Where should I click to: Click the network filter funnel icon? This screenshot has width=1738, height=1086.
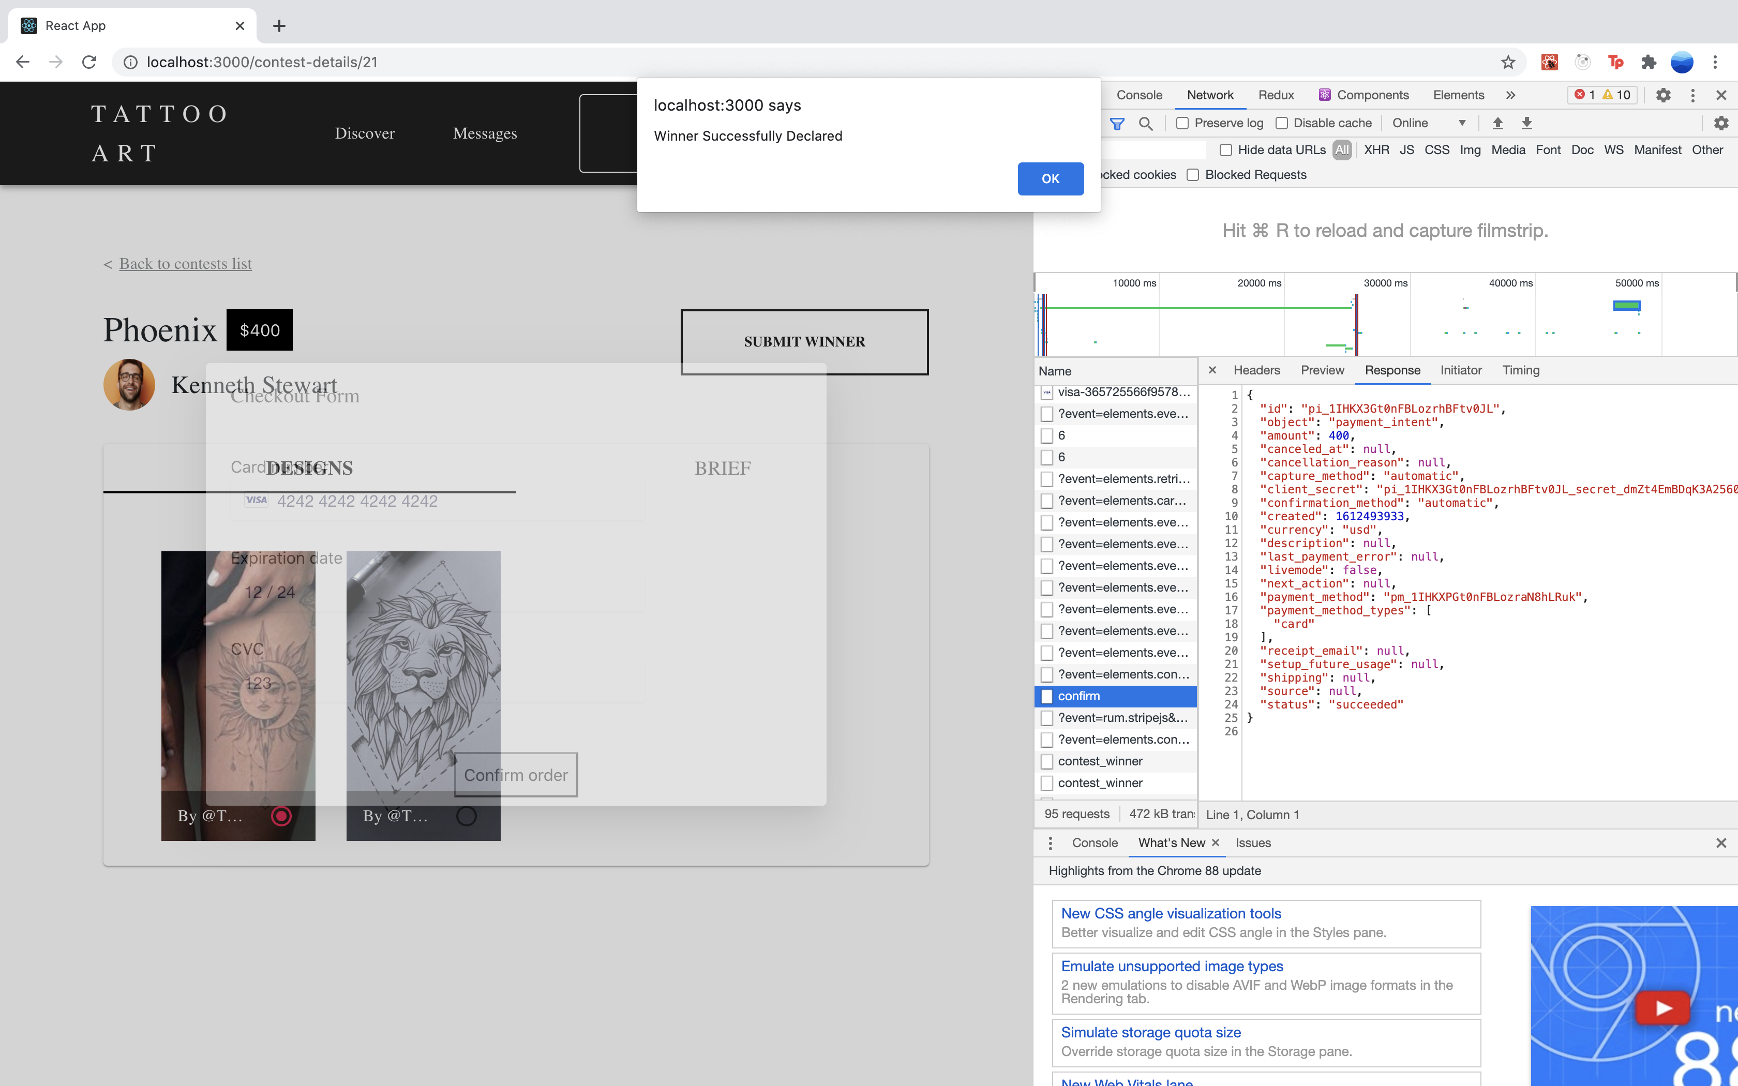pos(1117,124)
